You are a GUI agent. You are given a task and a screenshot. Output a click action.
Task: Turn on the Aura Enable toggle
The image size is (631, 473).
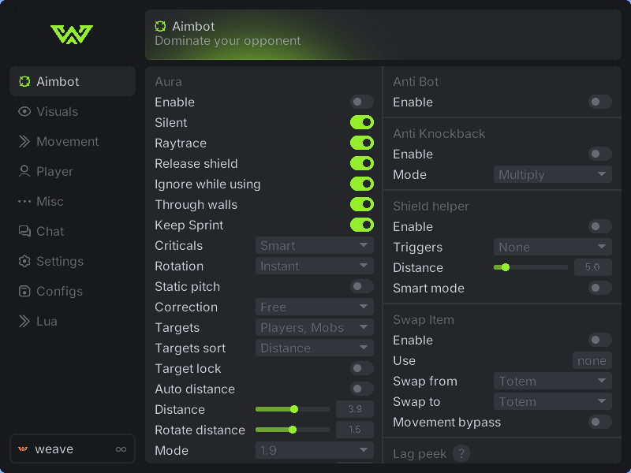(362, 102)
